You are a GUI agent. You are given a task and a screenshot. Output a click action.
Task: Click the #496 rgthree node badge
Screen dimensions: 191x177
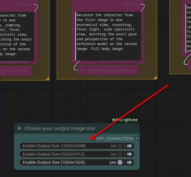[x=125, y=120]
